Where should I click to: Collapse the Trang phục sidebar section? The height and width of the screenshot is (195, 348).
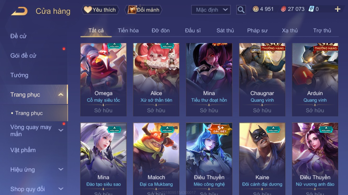(x=61, y=95)
